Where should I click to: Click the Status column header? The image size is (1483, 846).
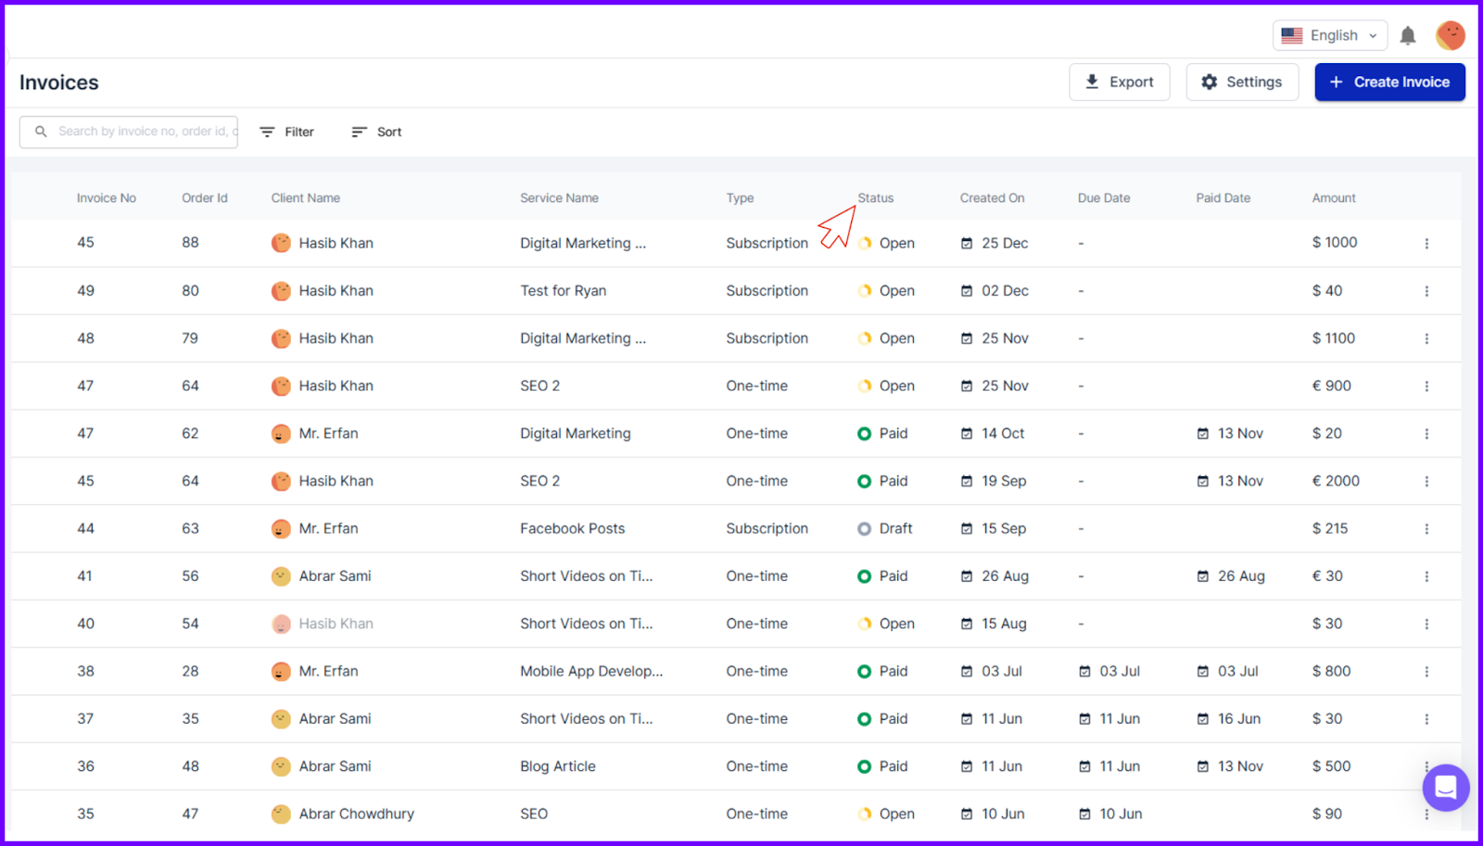(x=875, y=198)
